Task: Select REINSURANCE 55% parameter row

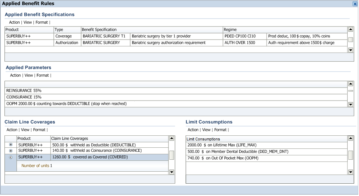Action: [176, 91]
